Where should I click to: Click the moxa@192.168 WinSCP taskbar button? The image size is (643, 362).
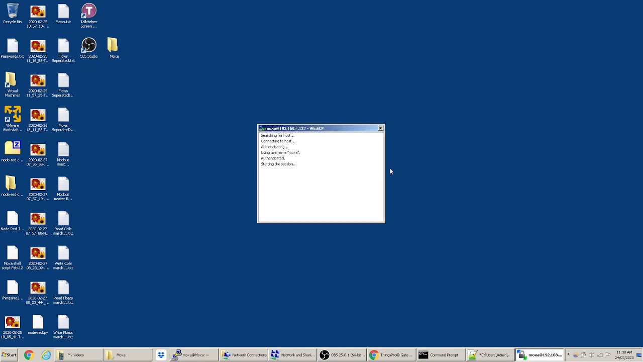coord(540,355)
